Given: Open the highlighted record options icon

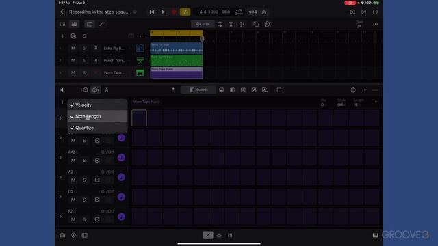Looking at the screenshot, I should [x=96, y=90].
